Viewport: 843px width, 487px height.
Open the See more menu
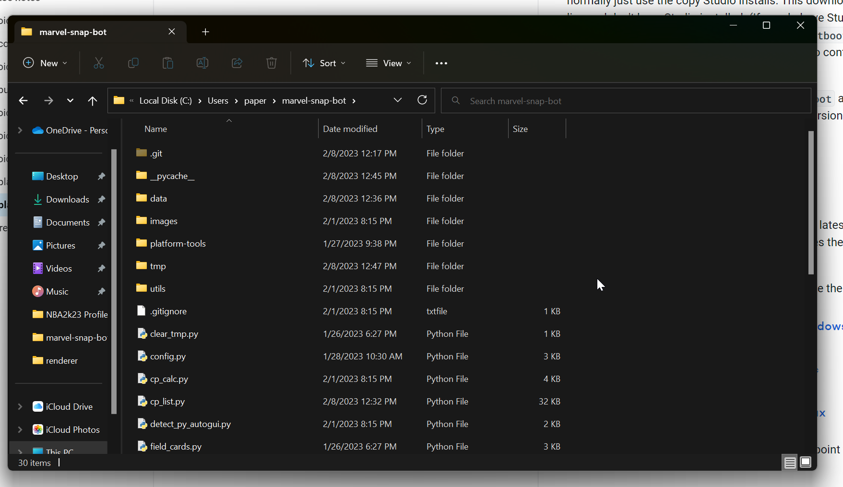(441, 63)
